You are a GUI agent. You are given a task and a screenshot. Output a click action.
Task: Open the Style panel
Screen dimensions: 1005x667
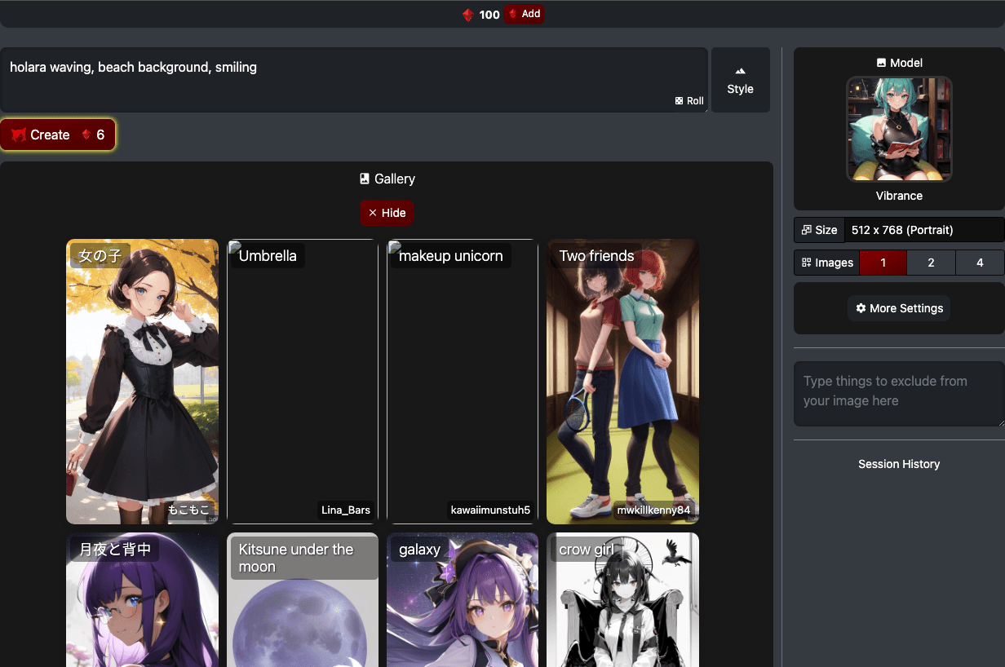coord(741,80)
